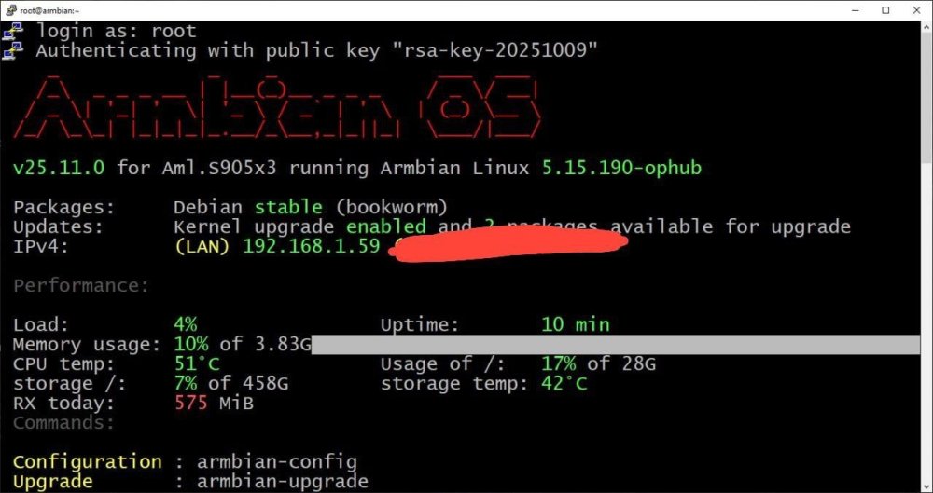Click the scrollbar up arrow
This screenshot has width=933, height=493.
pyautogui.click(x=927, y=27)
